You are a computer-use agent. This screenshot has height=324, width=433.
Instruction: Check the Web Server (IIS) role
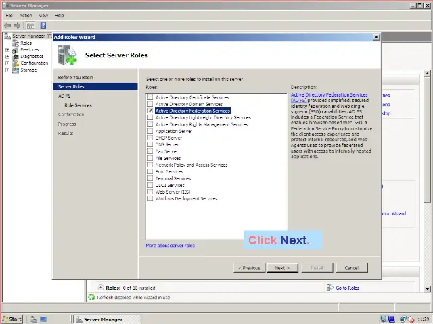coord(150,192)
